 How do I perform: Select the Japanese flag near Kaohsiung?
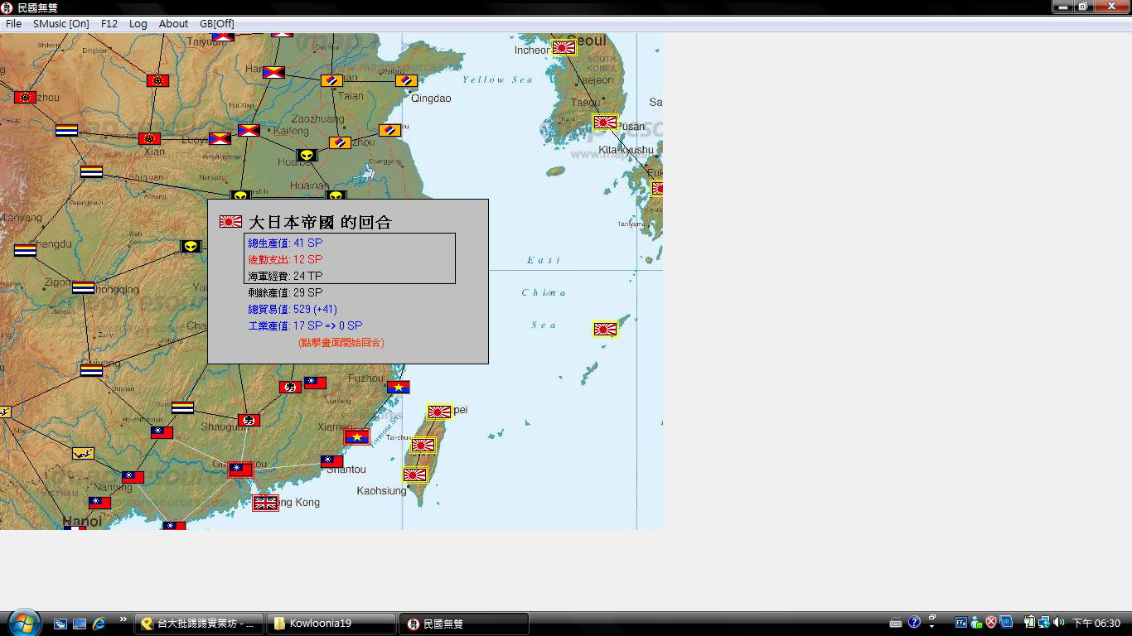[x=414, y=475]
